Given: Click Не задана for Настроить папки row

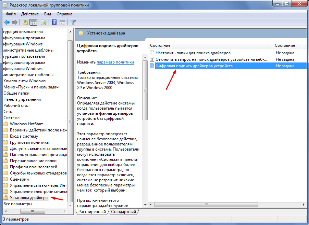Looking at the screenshot, I should click(285, 53).
